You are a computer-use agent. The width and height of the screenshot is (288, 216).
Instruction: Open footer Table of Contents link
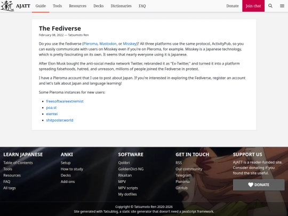[18, 163]
